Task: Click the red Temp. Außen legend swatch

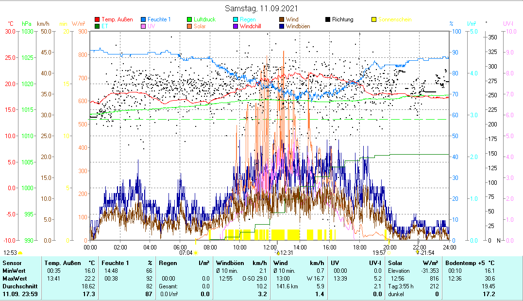Action: pyautogui.click(x=97, y=20)
